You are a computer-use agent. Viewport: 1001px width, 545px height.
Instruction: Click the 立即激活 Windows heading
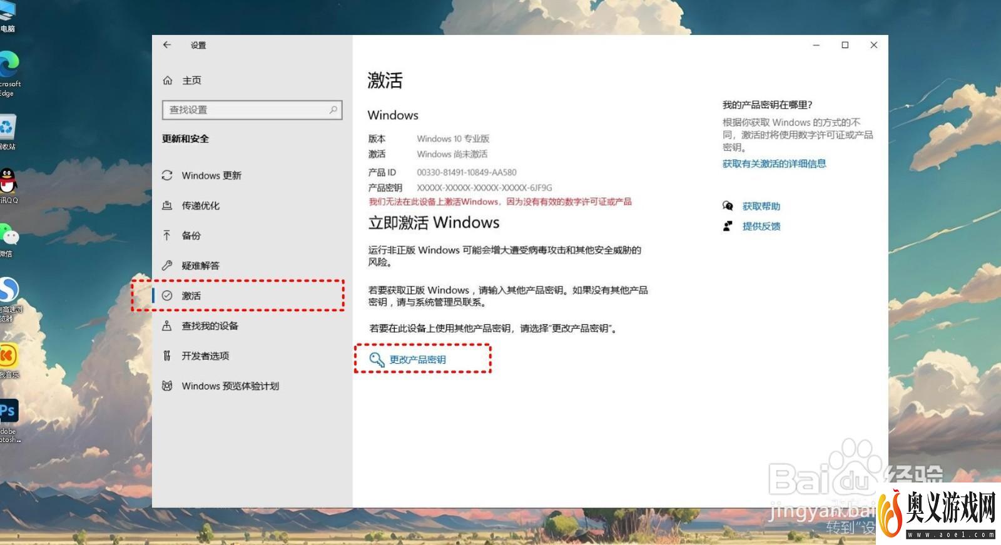tap(434, 223)
